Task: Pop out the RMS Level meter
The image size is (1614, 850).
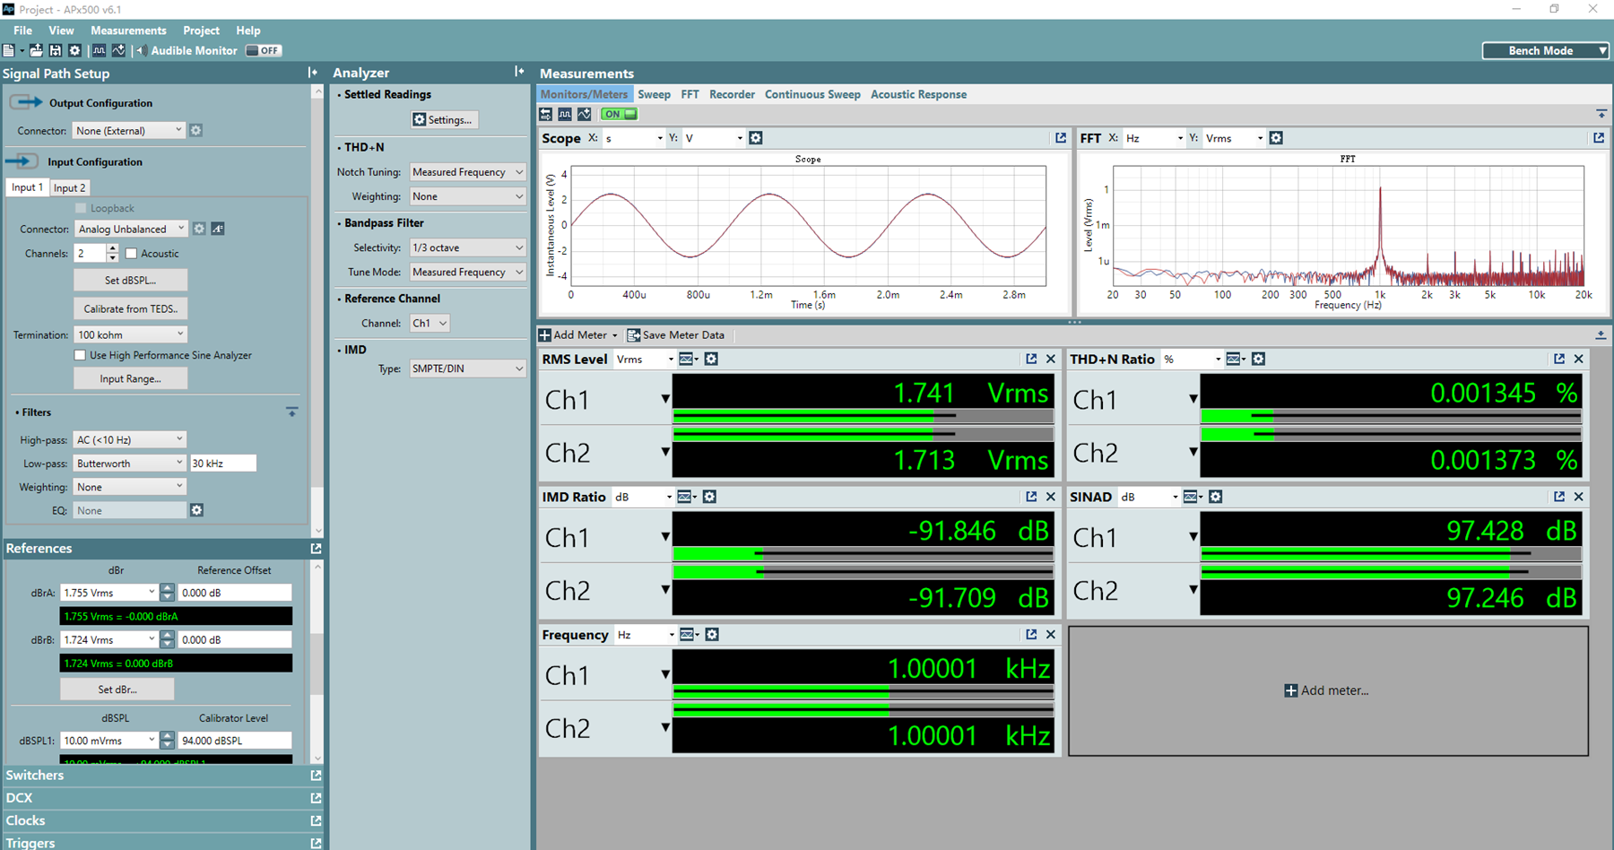Action: point(1031,359)
